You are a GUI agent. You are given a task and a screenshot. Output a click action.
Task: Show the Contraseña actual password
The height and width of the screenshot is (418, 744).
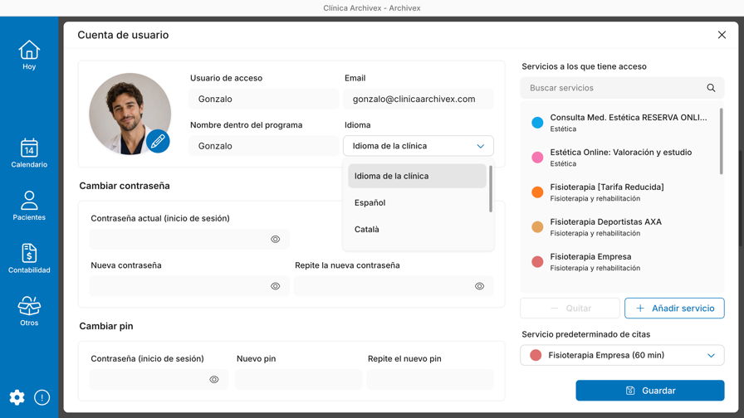tap(275, 239)
